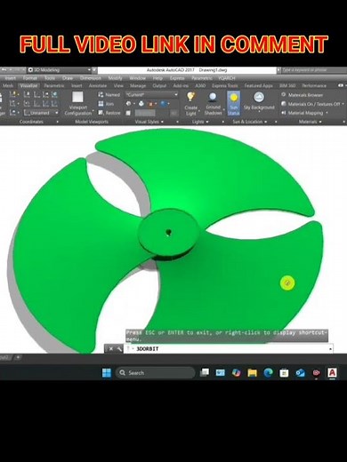The width and height of the screenshot is (347, 462).
Task: Open the Performance ribbon tab
Action: pos(314,86)
